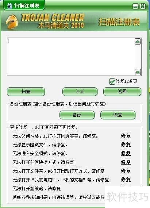Click inside the scan results text area
150x208 pixels.
pyautogui.click(x=71, y=57)
